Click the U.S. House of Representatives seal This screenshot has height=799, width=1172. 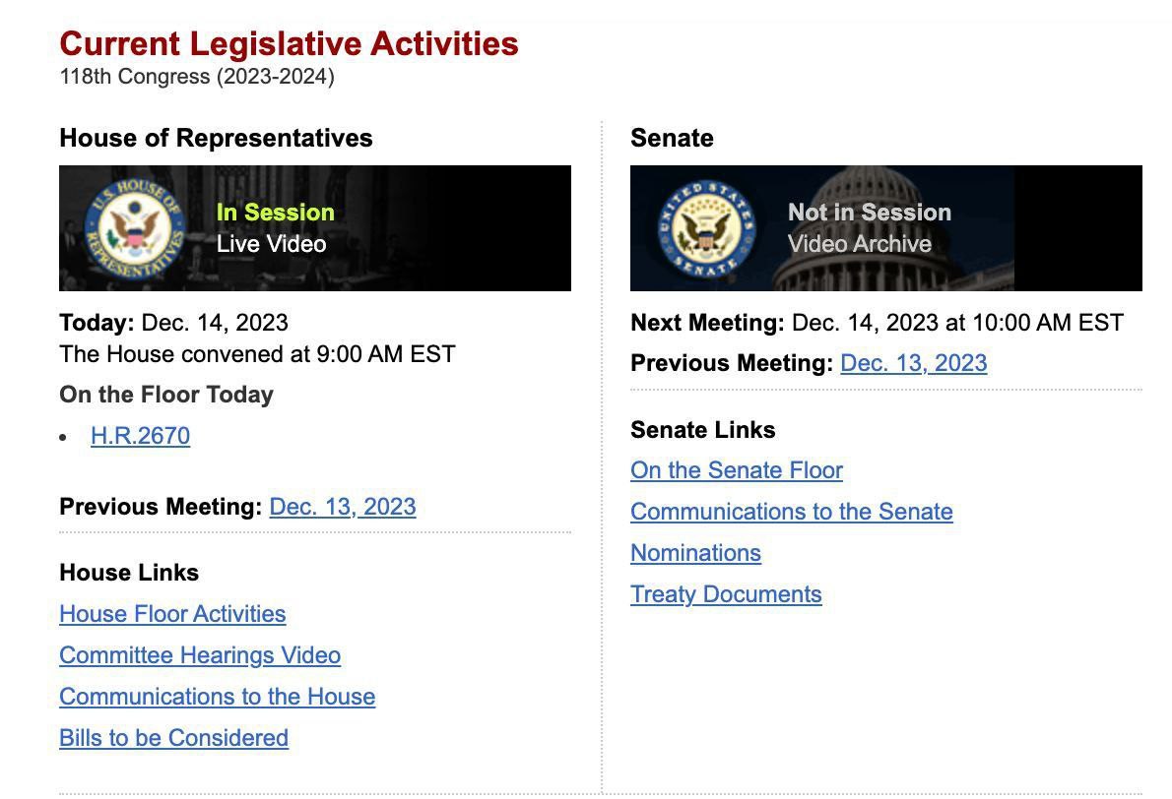[135, 228]
